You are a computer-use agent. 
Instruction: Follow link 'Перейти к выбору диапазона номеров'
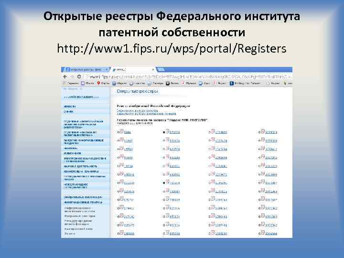[146, 114]
